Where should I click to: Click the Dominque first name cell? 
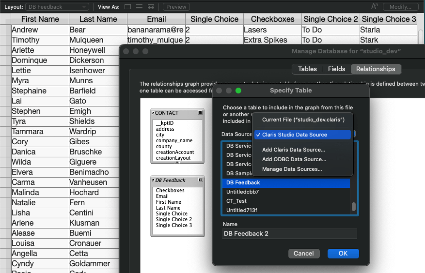click(x=40, y=60)
